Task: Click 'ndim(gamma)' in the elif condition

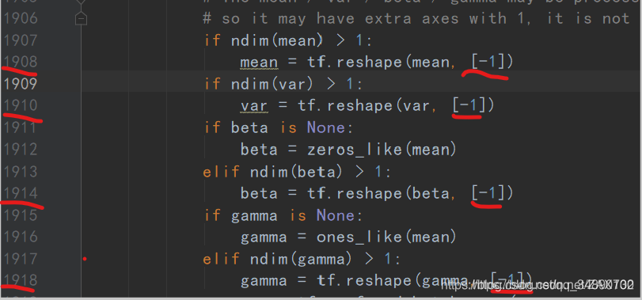Action: tap(302, 260)
